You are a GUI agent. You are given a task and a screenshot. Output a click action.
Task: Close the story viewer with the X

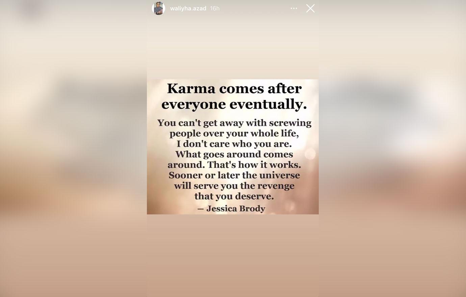[x=310, y=8]
